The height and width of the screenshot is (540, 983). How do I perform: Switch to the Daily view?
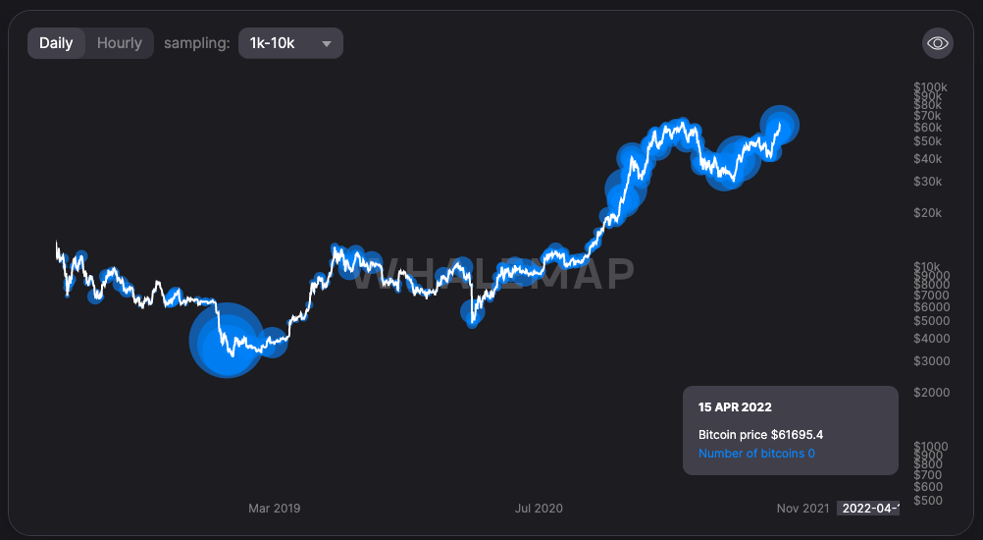click(56, 43)
